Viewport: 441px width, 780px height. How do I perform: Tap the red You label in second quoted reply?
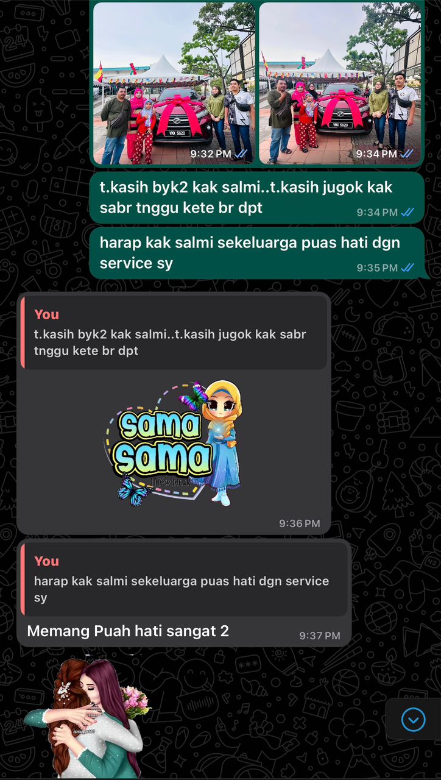(47, 561)
